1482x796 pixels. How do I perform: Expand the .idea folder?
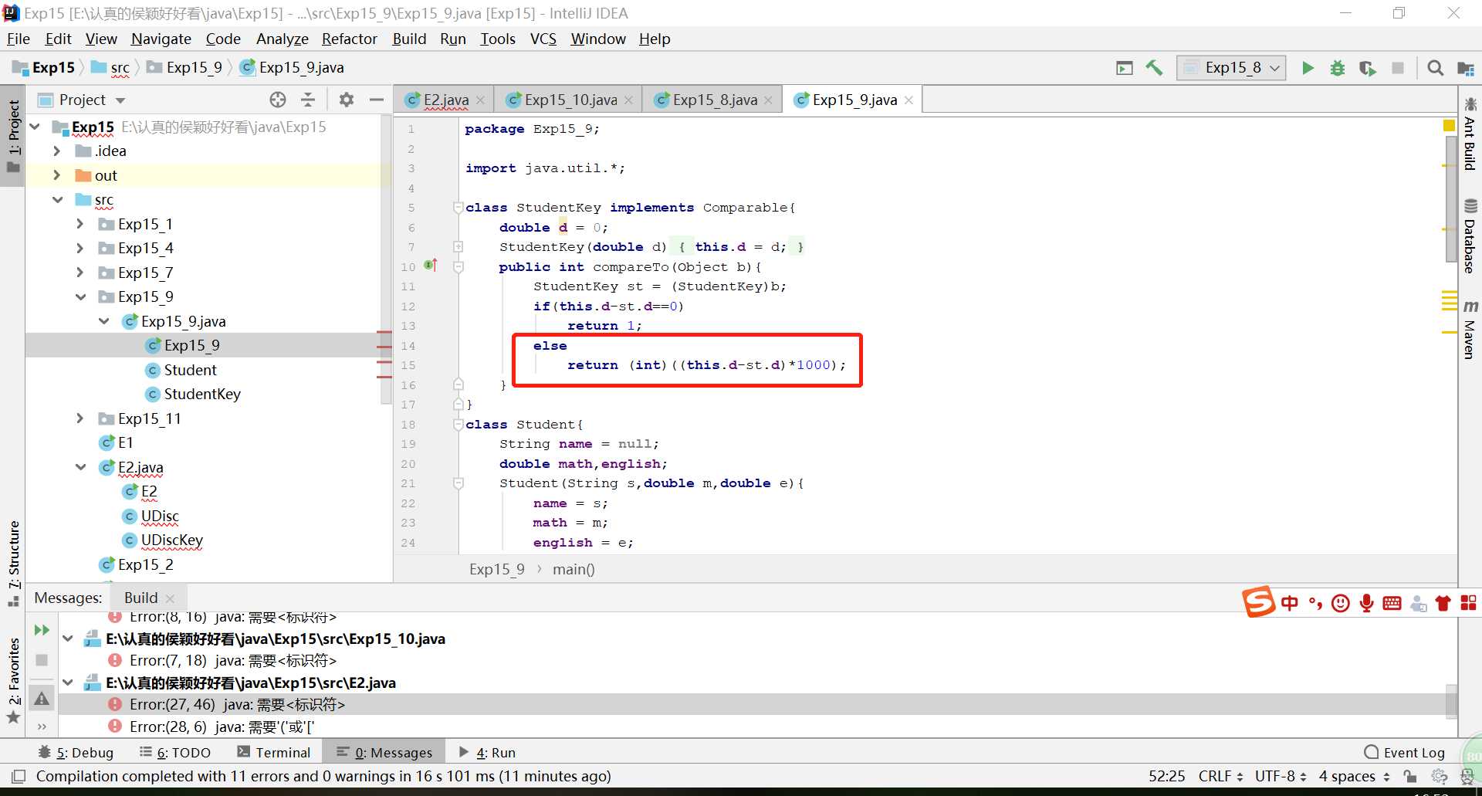pos(56,151)
